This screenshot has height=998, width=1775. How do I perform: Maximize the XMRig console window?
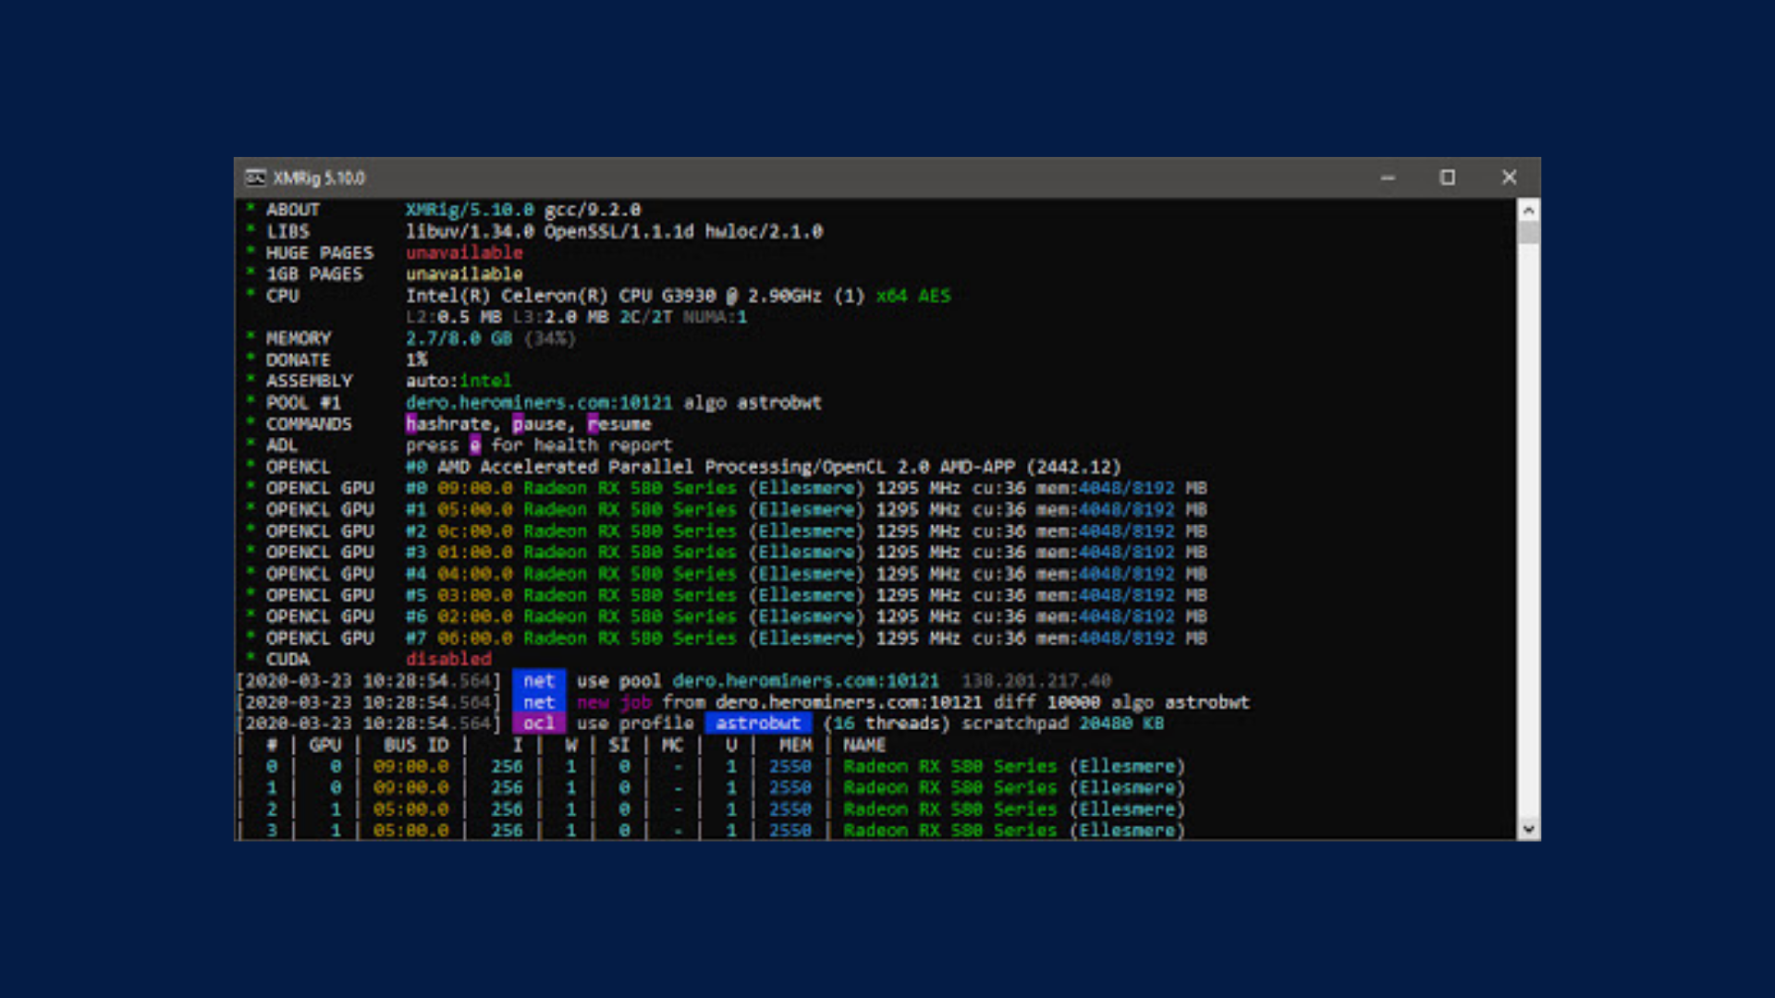[1448, 177]
